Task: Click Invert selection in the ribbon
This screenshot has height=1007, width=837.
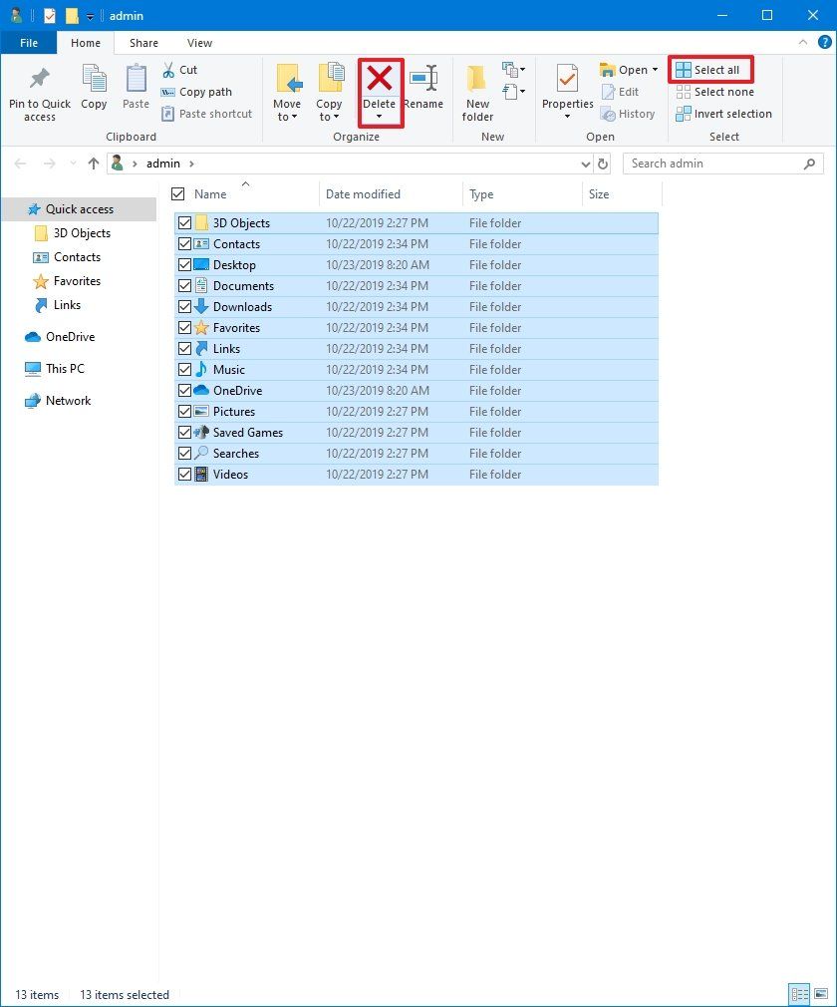Action: point(723,114)
